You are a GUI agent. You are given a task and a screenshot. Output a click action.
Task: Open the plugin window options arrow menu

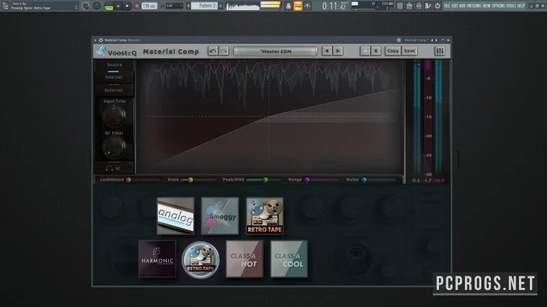(95, 40)
